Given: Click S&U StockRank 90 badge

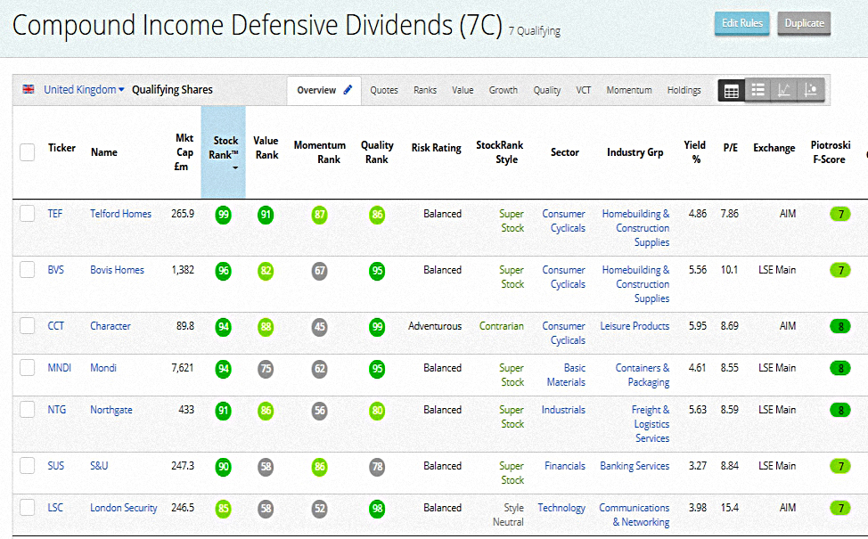Looking at the screenshot, I should pyautogui.click(x=223, y=467).
